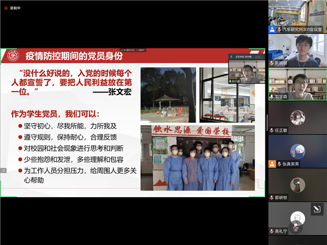Screen dimensions: 327x245
Task: Select 张真英男's avatar tile
Action: tap(297, 150)
